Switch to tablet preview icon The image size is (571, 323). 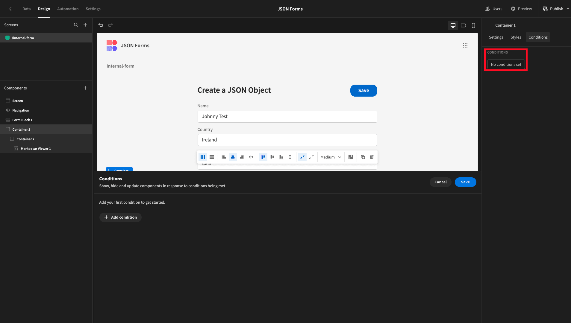click(x=463, y=25)
